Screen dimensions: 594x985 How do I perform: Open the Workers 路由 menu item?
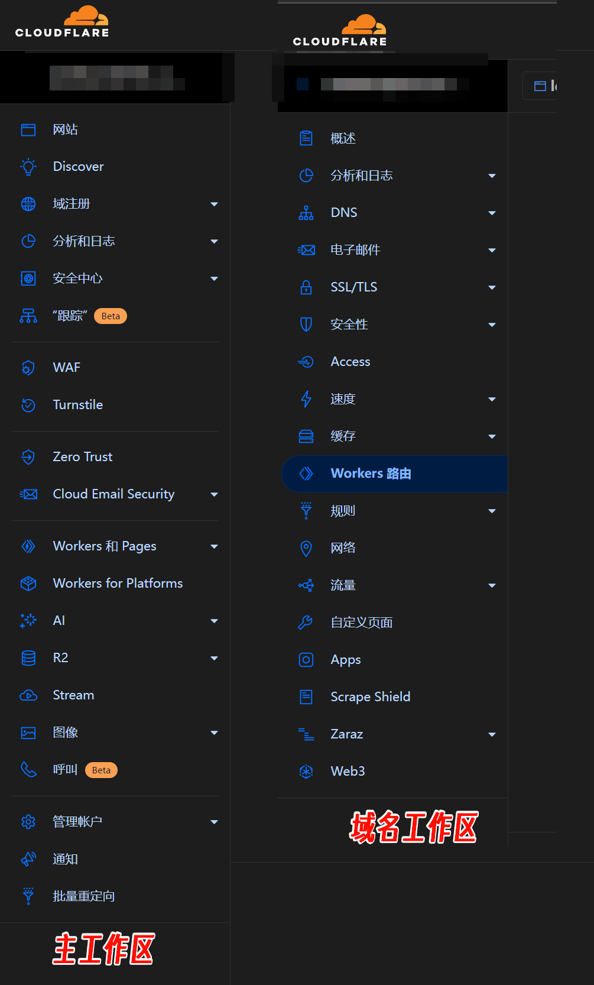coord(394,474)
